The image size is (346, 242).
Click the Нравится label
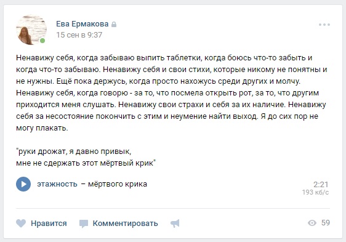pyautogui.click(x=49, y=224)
